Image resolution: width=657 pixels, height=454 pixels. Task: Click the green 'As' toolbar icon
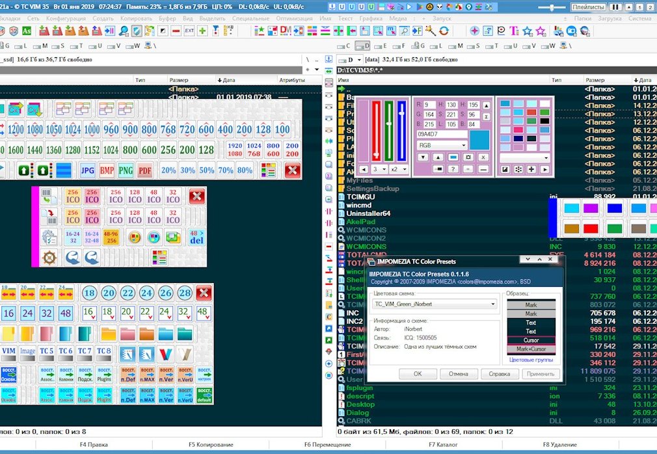pos(27,31)
